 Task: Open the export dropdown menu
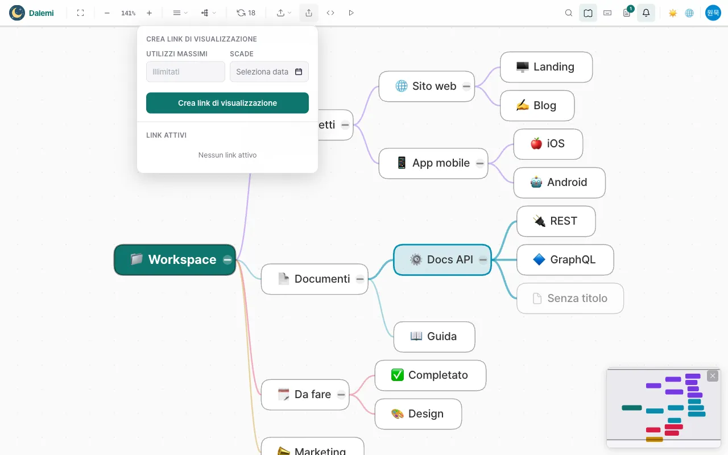click(x=284, y=13)
